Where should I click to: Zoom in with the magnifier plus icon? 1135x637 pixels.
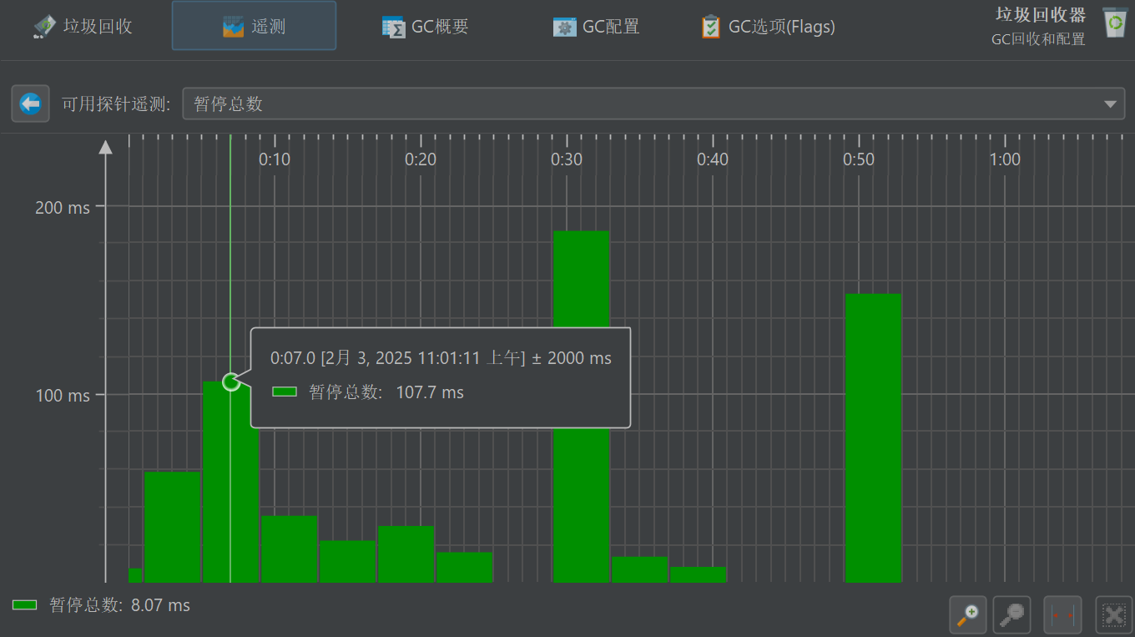pyautogui.click(x=968, y=616)
